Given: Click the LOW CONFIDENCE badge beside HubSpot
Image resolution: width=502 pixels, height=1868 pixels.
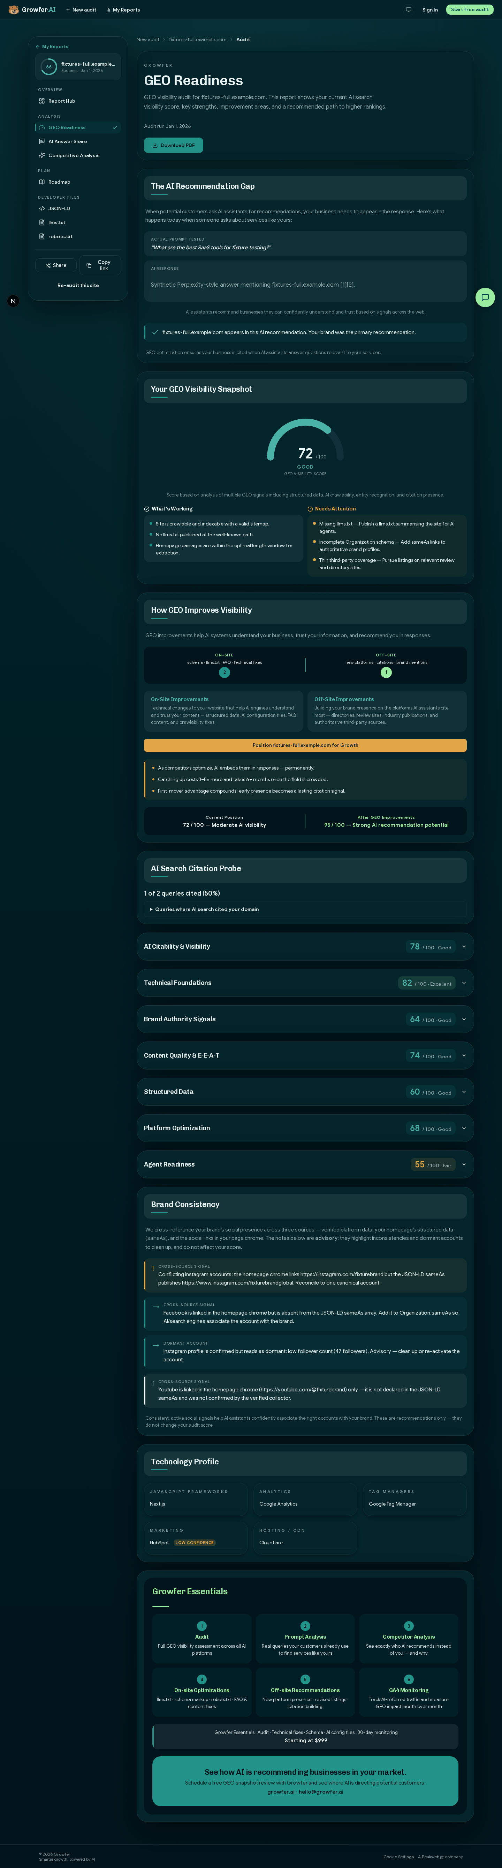Looking at the screenshot, I should (195, 1542).
